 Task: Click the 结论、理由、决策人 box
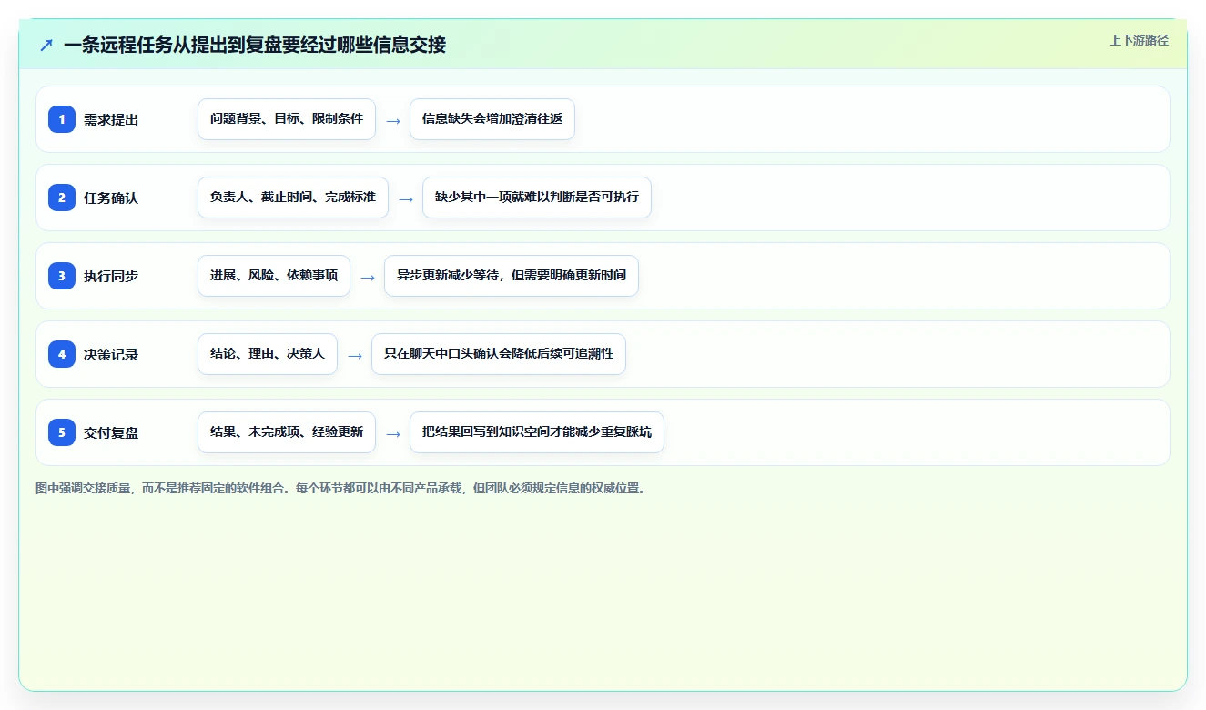coord(268,354)
